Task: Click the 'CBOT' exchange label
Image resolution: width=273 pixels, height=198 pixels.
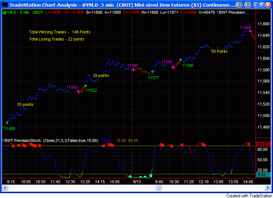Action: point(38,12)
